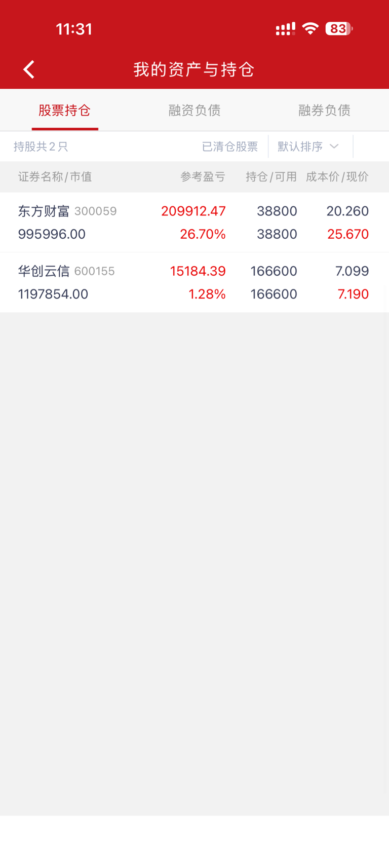Tap the back arrow icon

29,69
